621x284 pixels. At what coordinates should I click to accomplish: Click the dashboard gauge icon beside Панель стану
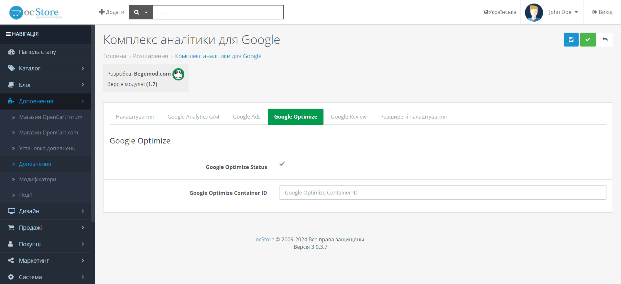point(11,52)
